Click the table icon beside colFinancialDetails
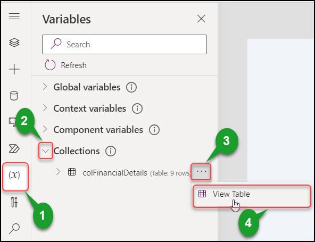Viewport: 315px width, 242px height. (x=72, y=172)
